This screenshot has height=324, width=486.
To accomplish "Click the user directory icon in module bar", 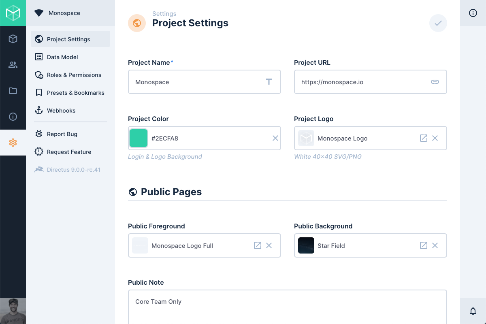I will tap(13, 65).
